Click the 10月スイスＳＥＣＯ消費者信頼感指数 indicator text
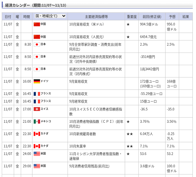Screen dimensions: 196x177 click(95, 111)
